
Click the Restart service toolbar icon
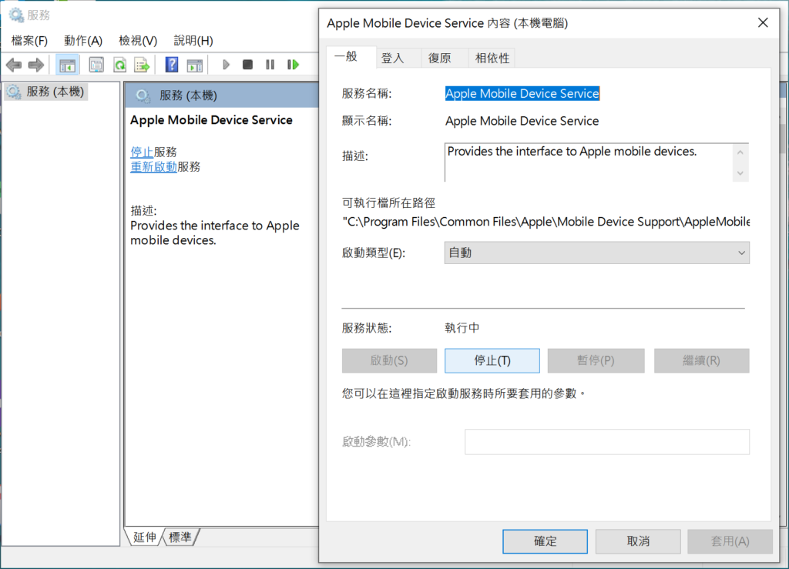[x=293, y=65]
